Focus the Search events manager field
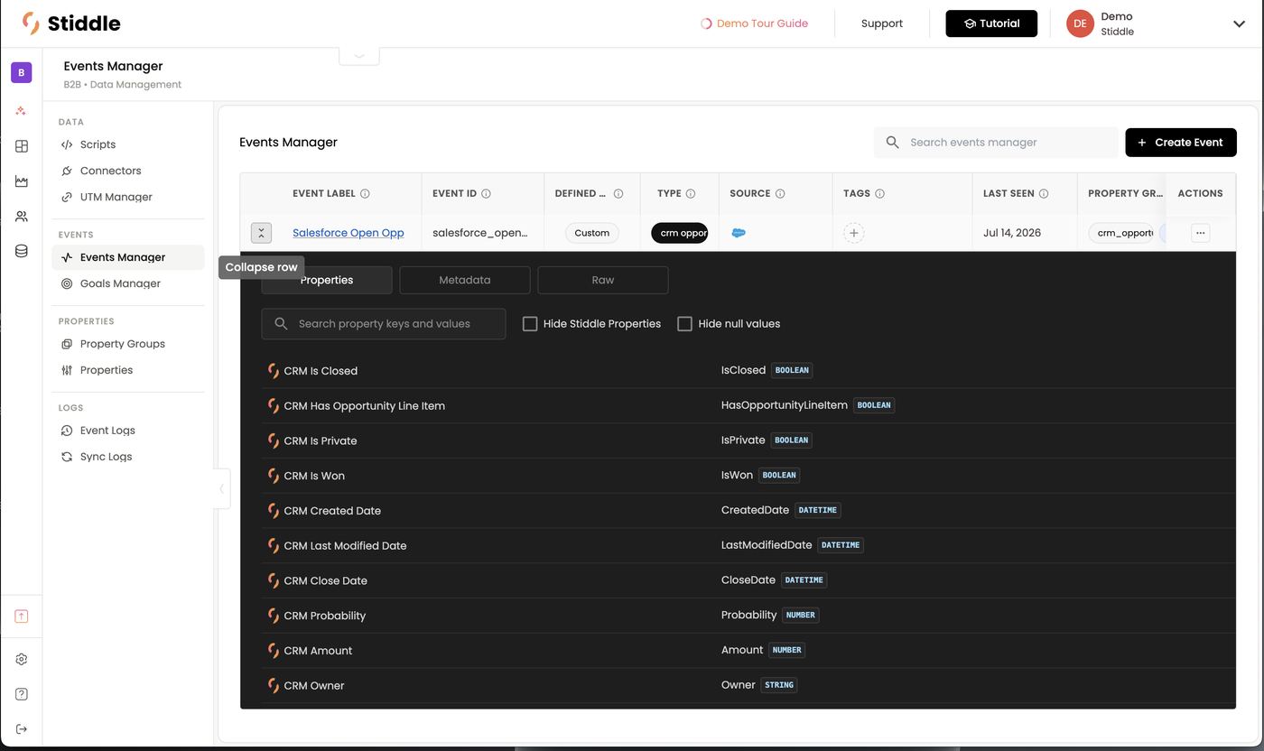Screen dimensions: 1264x751 click(x=995, y=143)
